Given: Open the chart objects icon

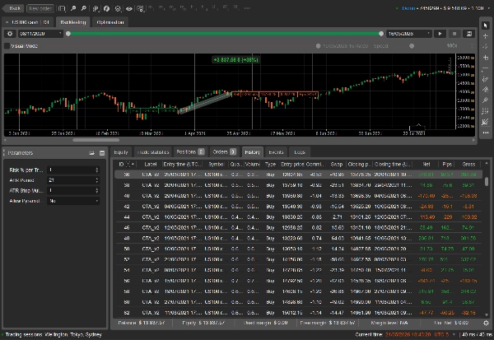Looking at the screenshot, I should click(x=118, y=8).
